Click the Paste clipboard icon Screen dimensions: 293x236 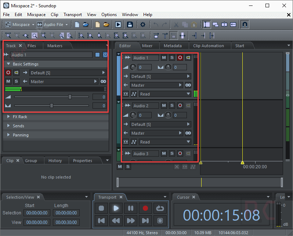[x=194, y=25]
